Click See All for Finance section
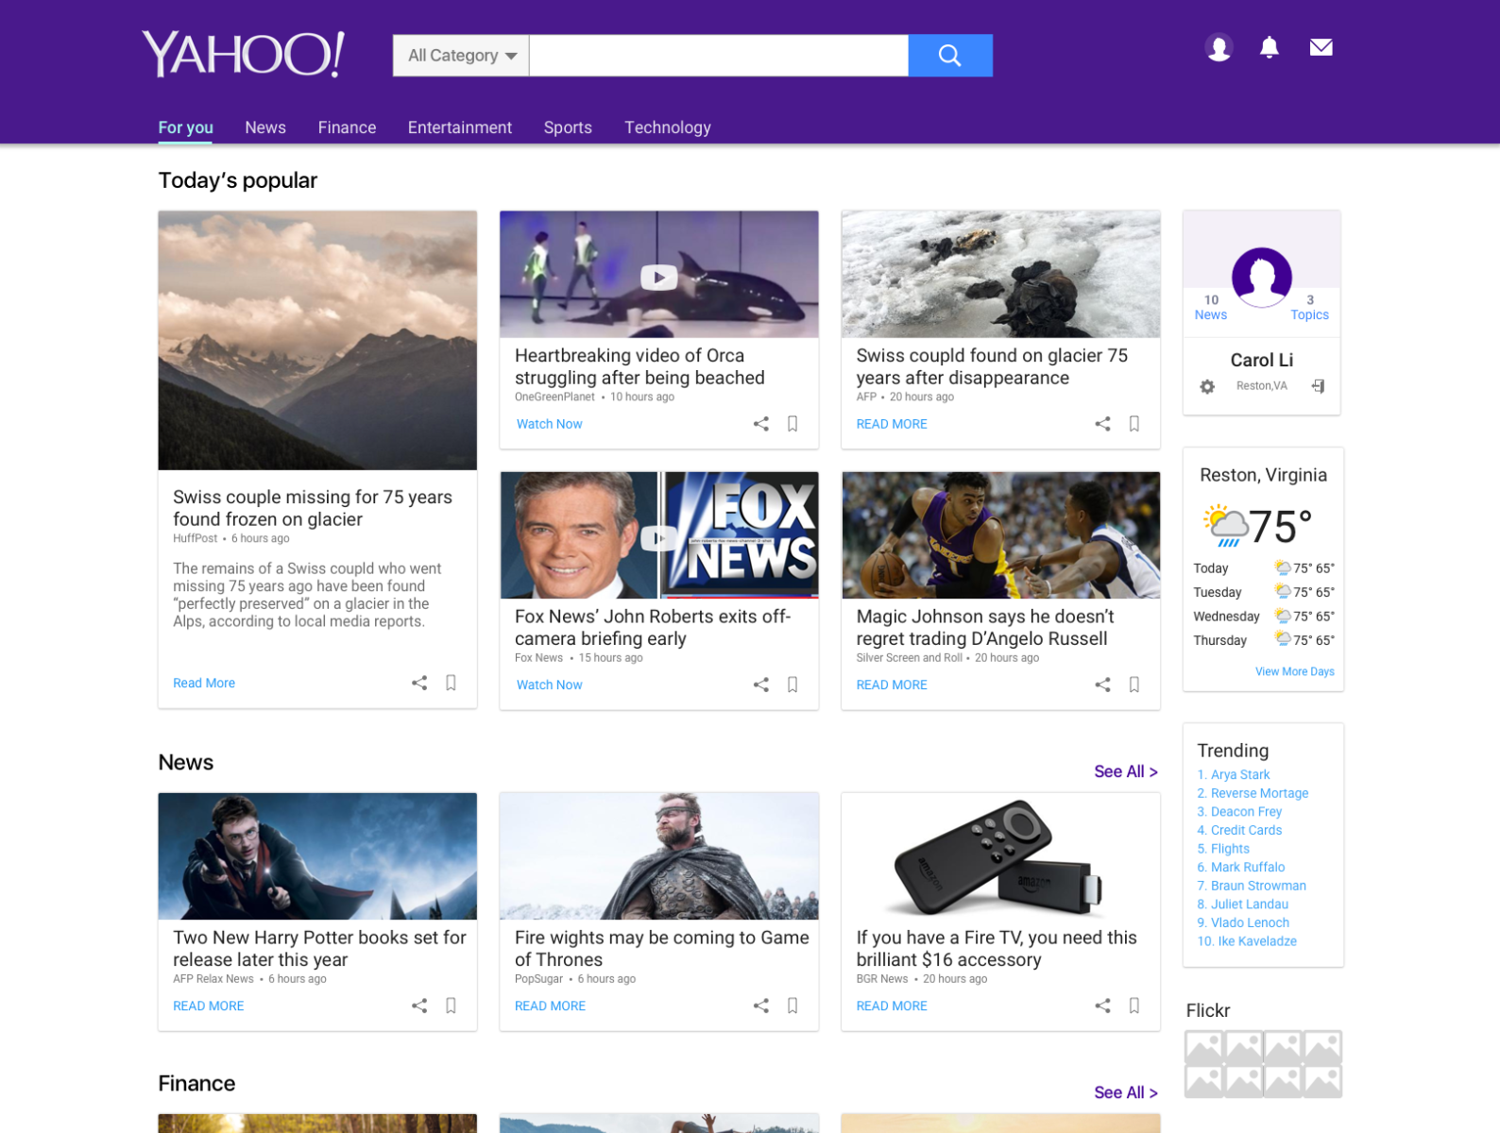 1126,1092
